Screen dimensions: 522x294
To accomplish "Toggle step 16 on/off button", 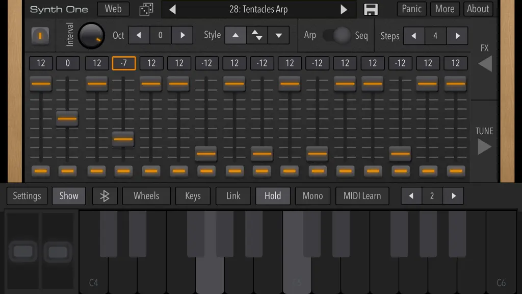I will 456,171.
